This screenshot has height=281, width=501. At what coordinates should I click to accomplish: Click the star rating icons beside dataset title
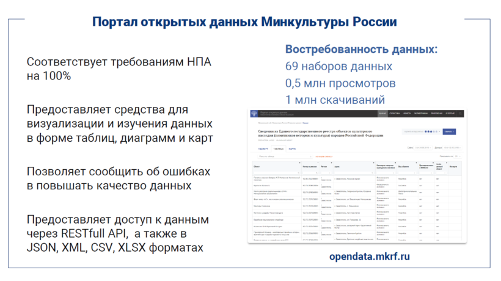[433, 131]
